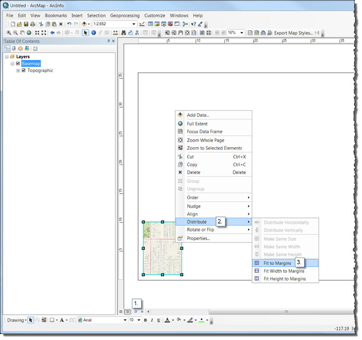Open the map scale dropdown
362x340 pixels.
point(134,24)
